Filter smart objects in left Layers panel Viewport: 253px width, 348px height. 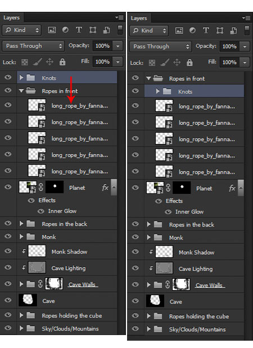pos(107,30)
